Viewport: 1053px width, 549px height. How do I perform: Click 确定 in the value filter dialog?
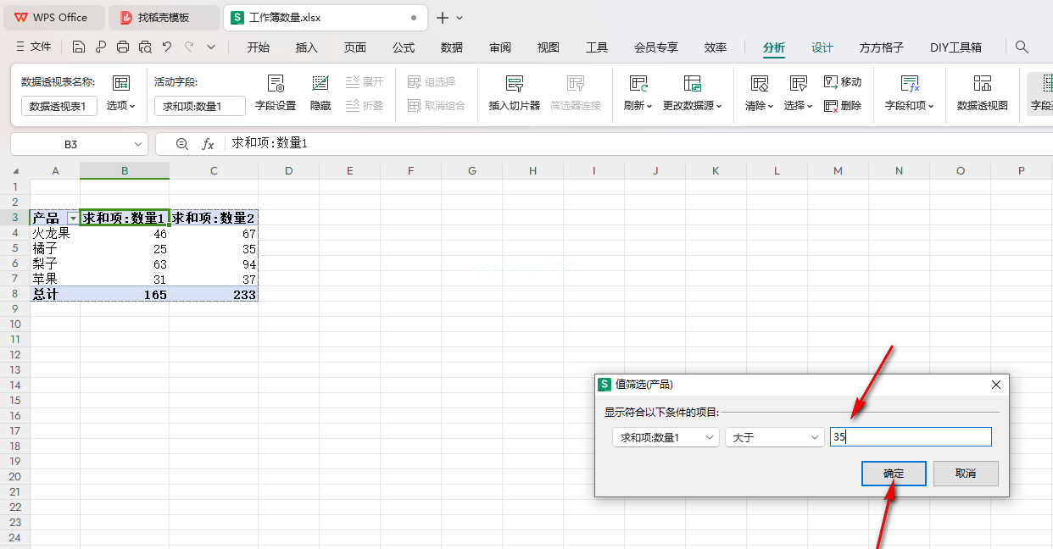tap(894, 474)
